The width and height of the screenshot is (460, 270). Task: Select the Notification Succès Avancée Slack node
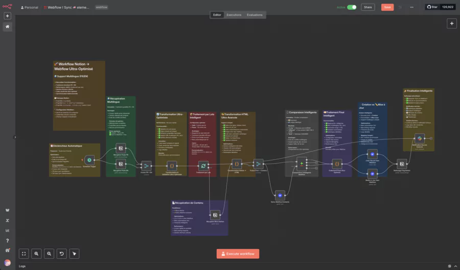420,138
